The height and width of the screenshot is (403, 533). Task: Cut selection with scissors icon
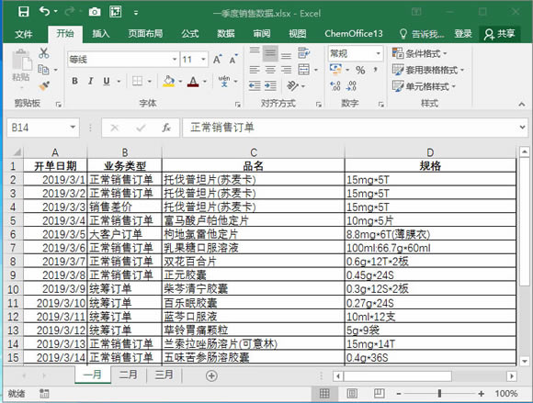click(x=43, y=53)
